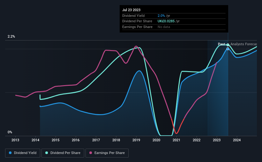The width and height of the screenshot is (262, 162).
Task: Click the 2020 x-axis label
Action: point(156,140)
